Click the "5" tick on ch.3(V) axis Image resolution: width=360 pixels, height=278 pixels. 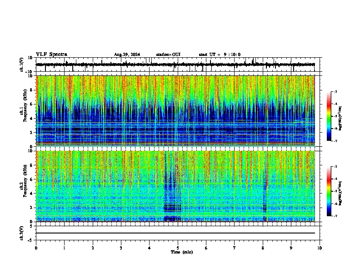32,226
